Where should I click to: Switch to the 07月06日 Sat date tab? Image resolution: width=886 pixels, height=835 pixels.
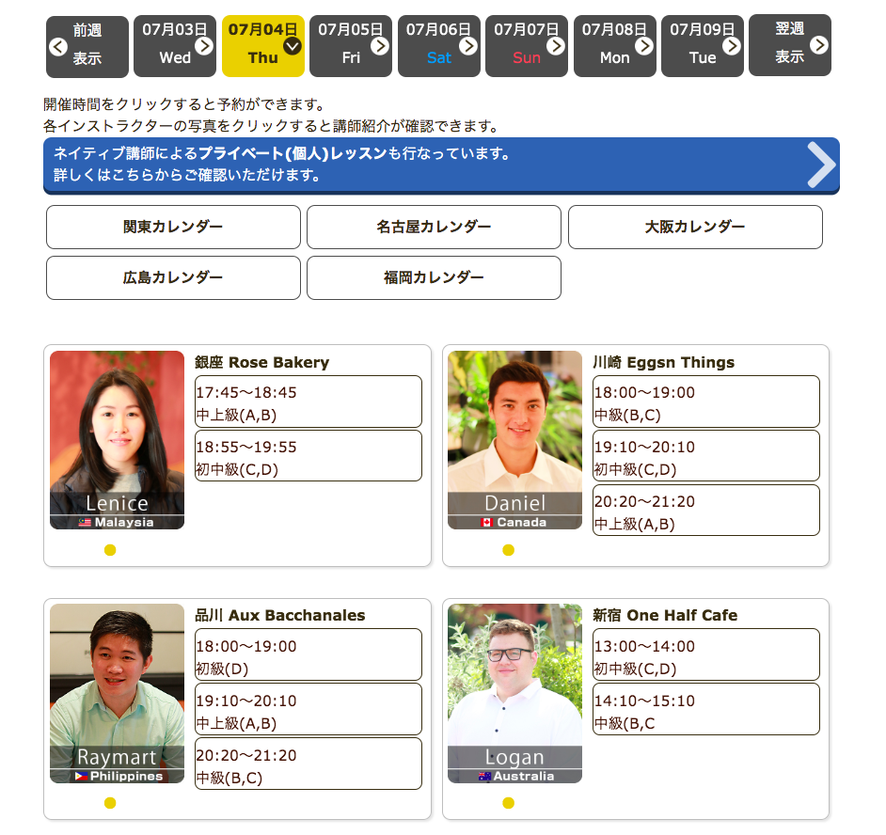[x=438, y=45]
